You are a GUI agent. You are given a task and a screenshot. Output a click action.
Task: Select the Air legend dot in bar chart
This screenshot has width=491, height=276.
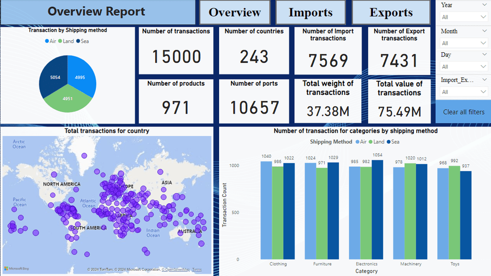click(358, 142)
